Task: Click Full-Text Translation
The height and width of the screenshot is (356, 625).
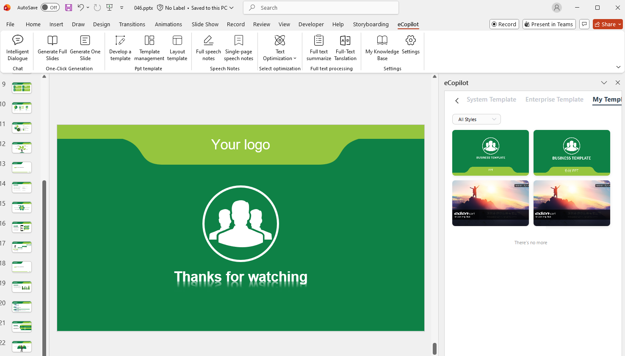Action: [345, 48]
